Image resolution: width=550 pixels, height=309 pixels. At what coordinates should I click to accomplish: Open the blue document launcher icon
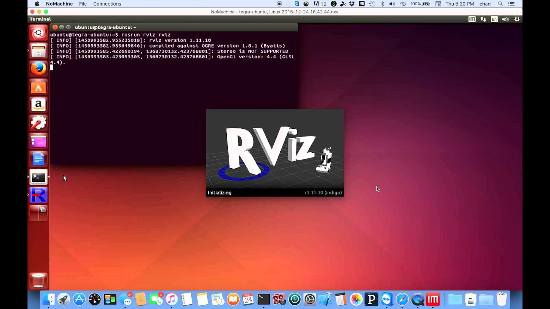[38, 159]
